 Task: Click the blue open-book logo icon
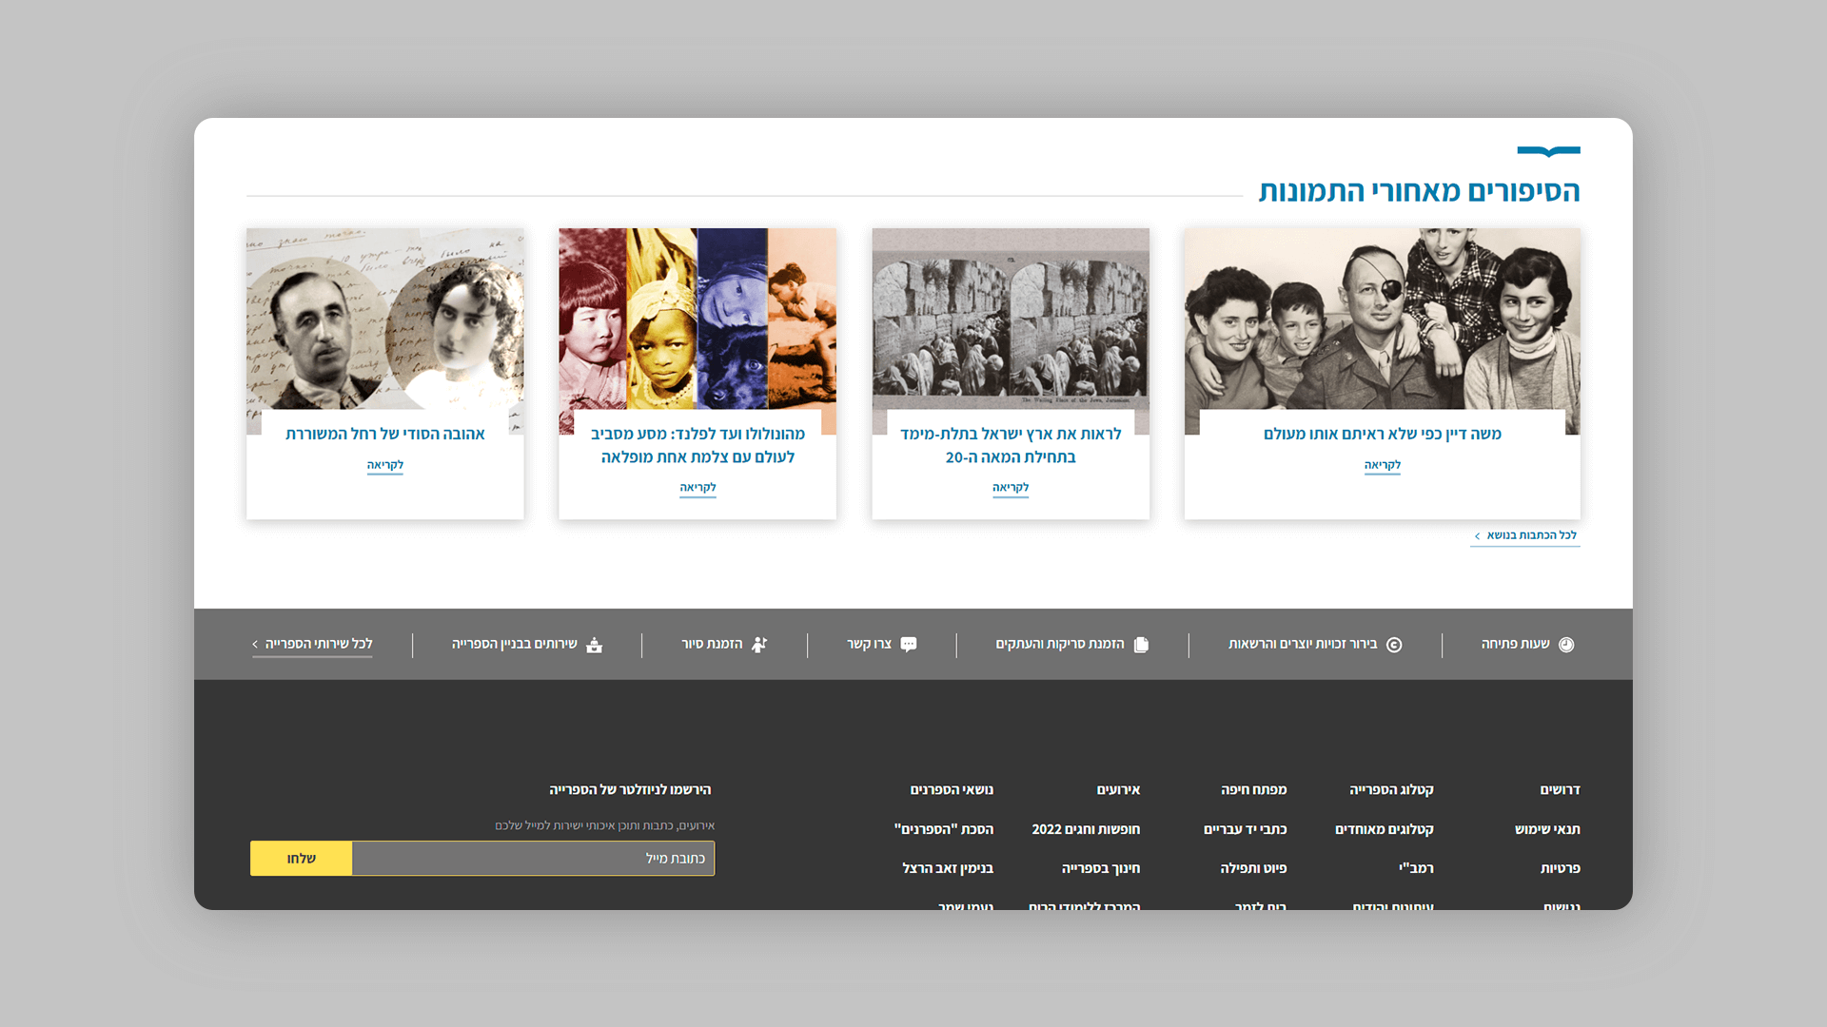[1548, 151]
